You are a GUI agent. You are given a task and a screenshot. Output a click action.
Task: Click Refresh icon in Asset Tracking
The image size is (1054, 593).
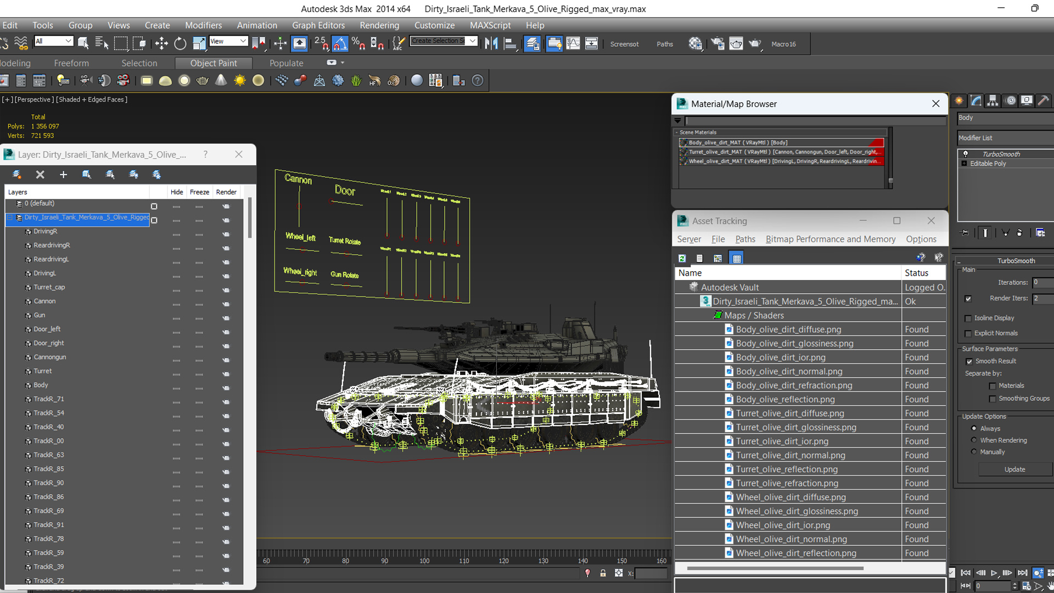coord(682,258)
